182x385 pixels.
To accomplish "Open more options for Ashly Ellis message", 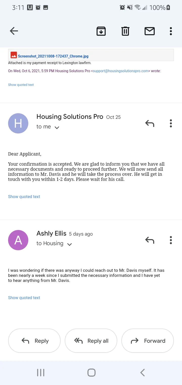I will point(171,240).
